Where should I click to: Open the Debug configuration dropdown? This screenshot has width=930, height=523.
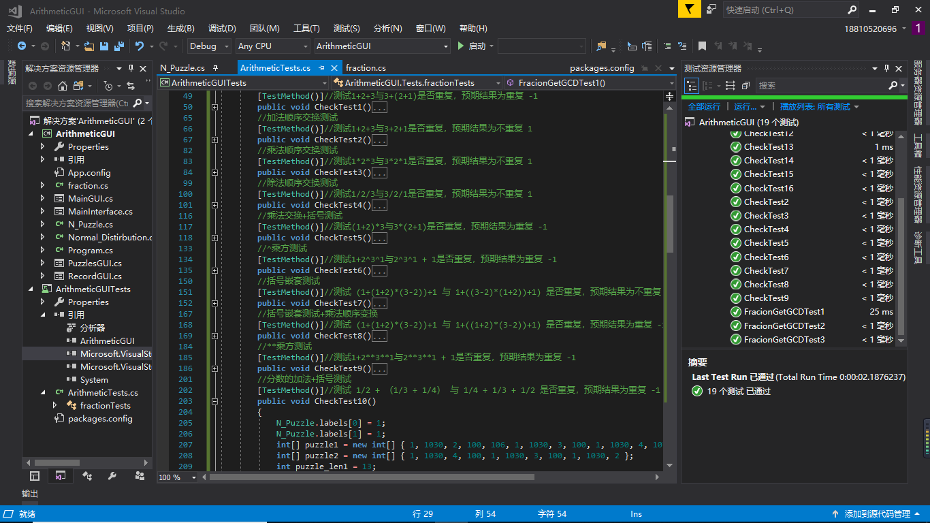pyautogui.click(x=210, y=46)
